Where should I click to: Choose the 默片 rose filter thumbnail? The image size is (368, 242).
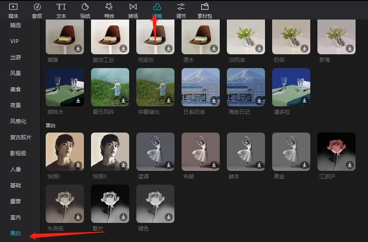coord(110,204)
